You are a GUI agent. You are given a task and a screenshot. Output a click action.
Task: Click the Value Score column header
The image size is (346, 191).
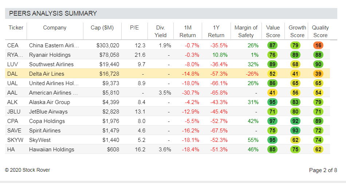pyautogui.click(x=273, y=31)
